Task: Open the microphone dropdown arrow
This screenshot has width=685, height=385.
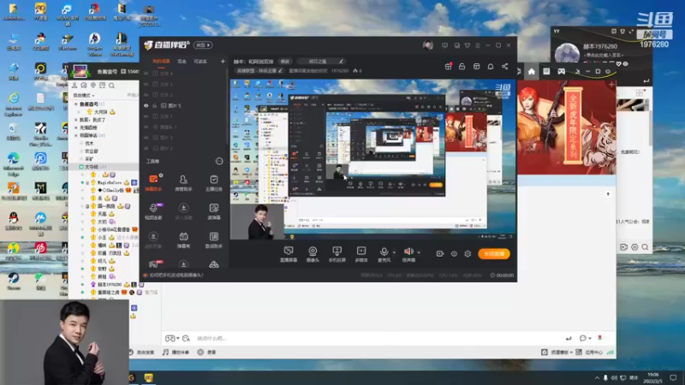Action: pyautogui.click(x=394, y=252)
